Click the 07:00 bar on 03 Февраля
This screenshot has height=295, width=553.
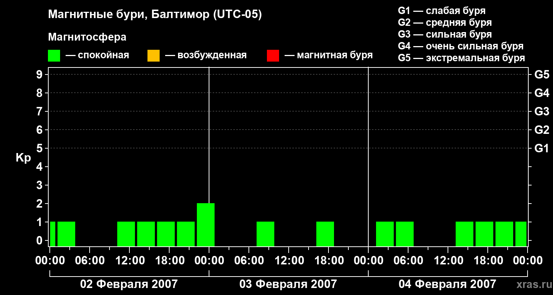point(265,234)
